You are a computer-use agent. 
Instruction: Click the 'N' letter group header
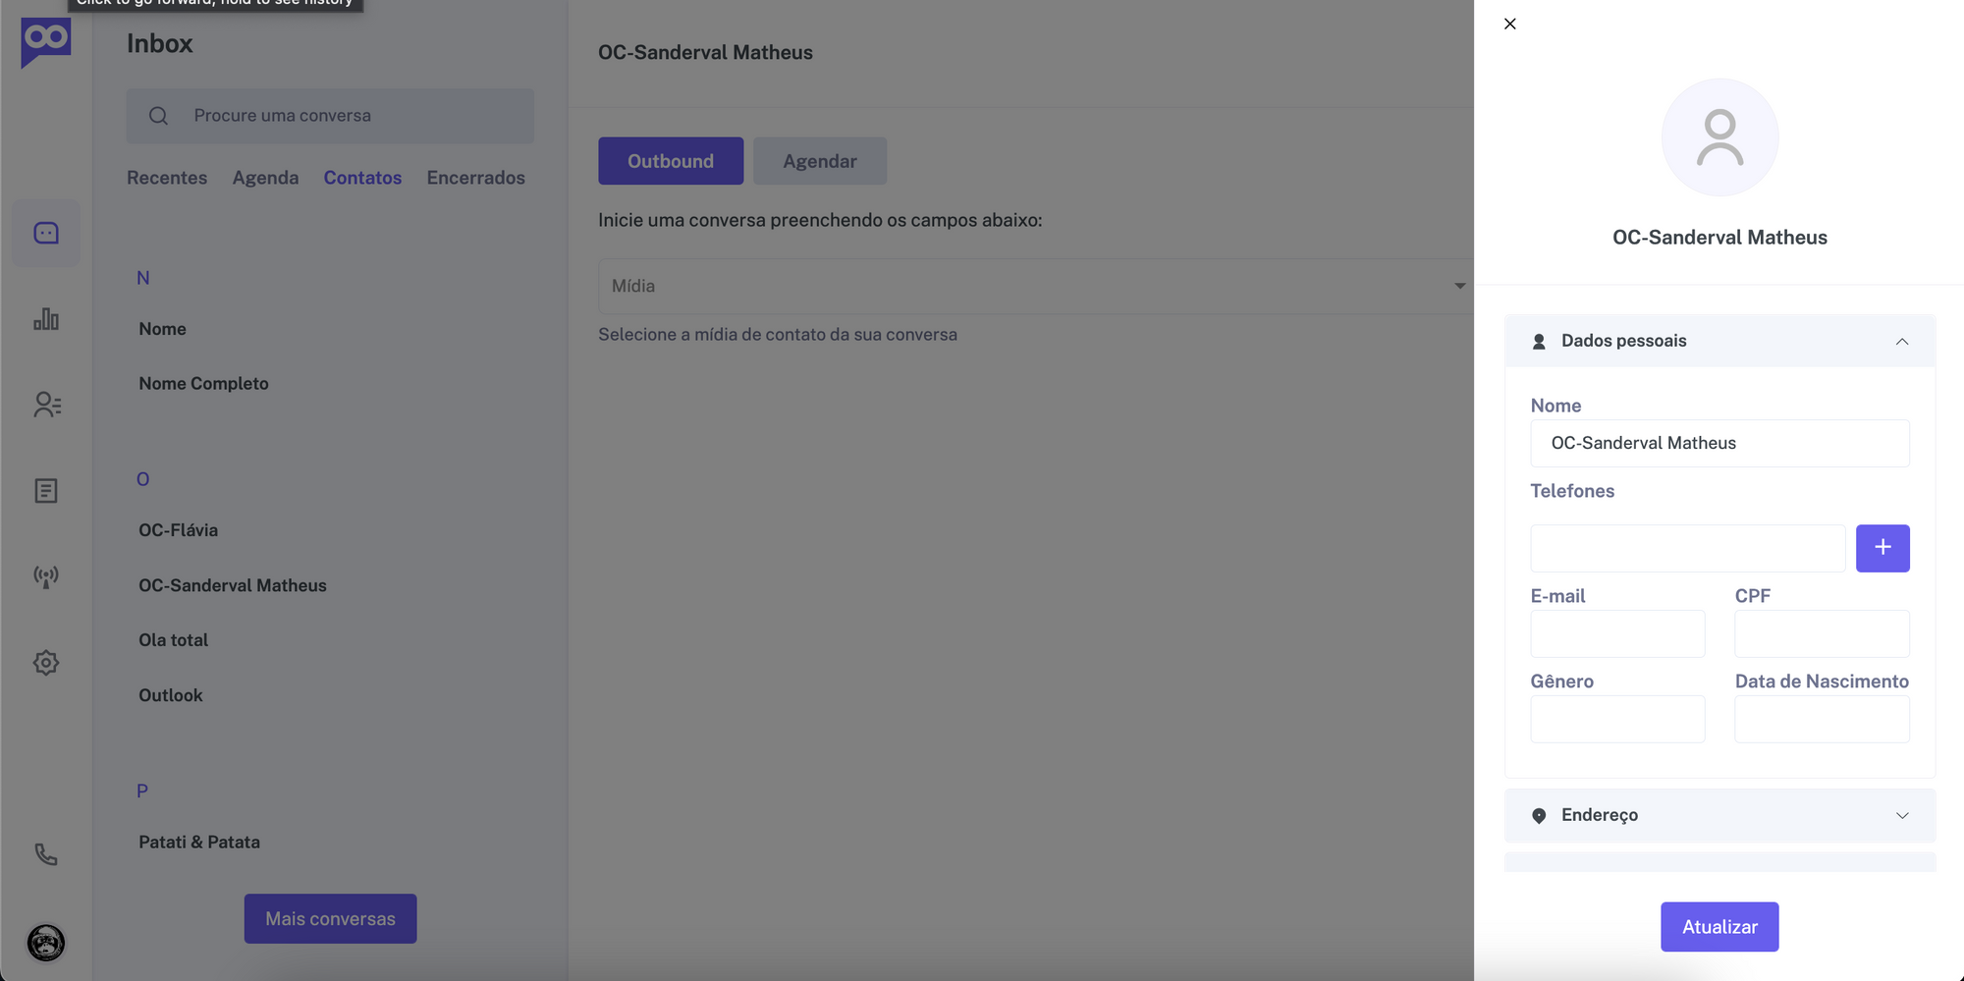[143, 278]
